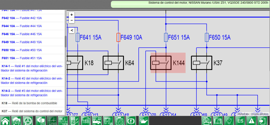Open the DTC trouble codes icon
The height and width of the screenshot is (125, 270).
coord(41,121)
